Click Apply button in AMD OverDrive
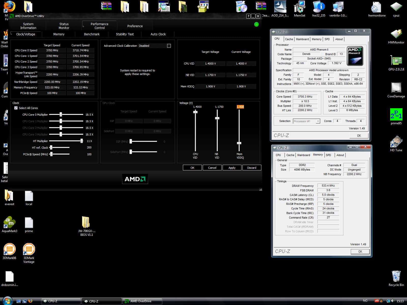The image size is (407, 305). (232, 168)
